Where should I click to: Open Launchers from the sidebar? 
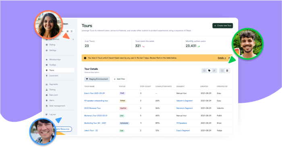tap(54, 76)
